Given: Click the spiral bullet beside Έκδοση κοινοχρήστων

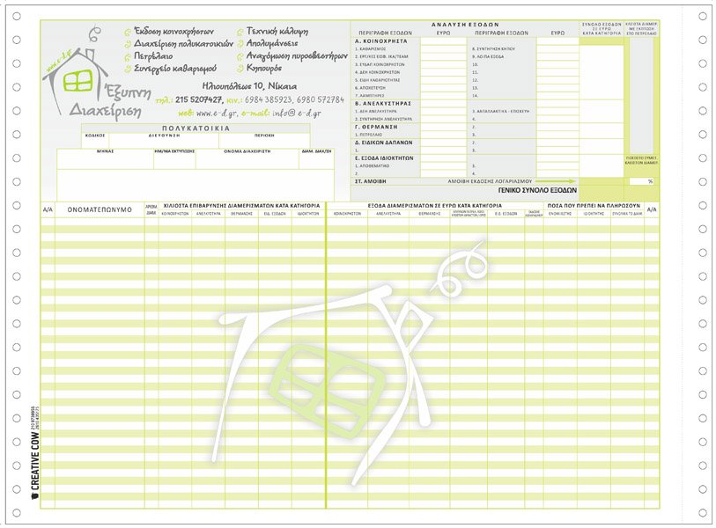Looking at the screenshot, I should [x=128, y=32].
